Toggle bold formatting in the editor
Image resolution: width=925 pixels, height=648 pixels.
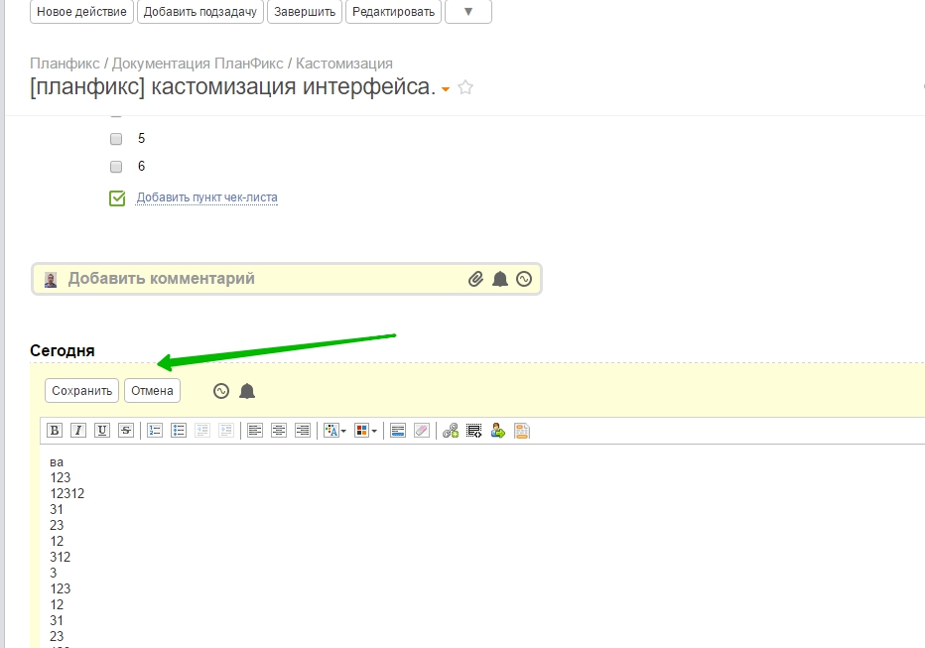pos(55,431)
